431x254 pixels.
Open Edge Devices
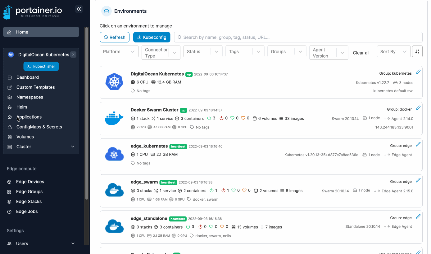(30, 182)
